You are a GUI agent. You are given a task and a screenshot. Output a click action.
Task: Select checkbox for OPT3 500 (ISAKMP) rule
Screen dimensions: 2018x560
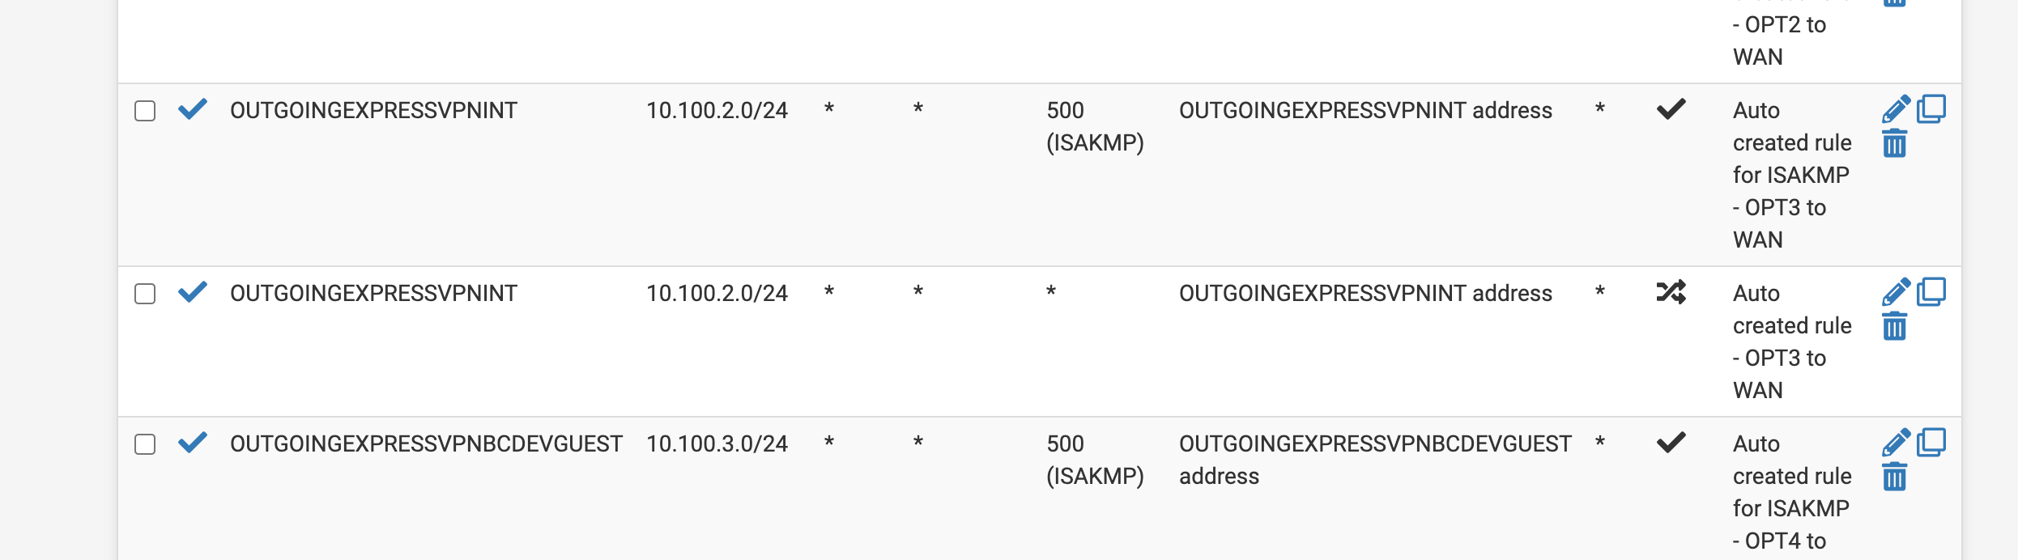coord(145,111)
